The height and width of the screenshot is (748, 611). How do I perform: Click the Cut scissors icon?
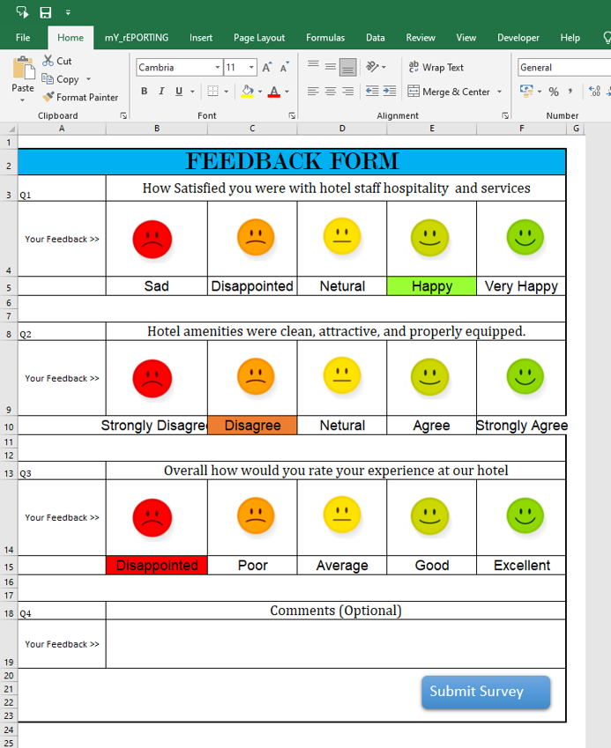(48, 61)
